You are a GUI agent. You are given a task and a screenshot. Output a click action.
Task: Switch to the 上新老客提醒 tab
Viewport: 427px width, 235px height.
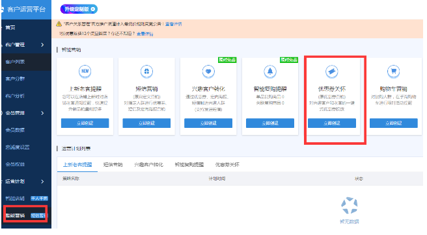77,164
